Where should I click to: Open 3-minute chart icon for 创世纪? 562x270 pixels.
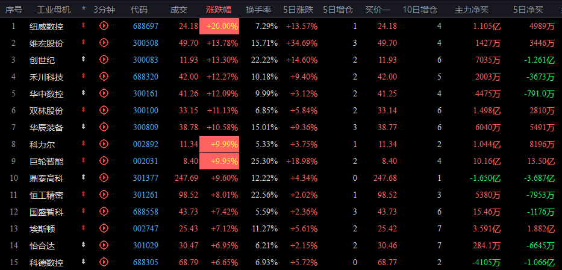104,60
